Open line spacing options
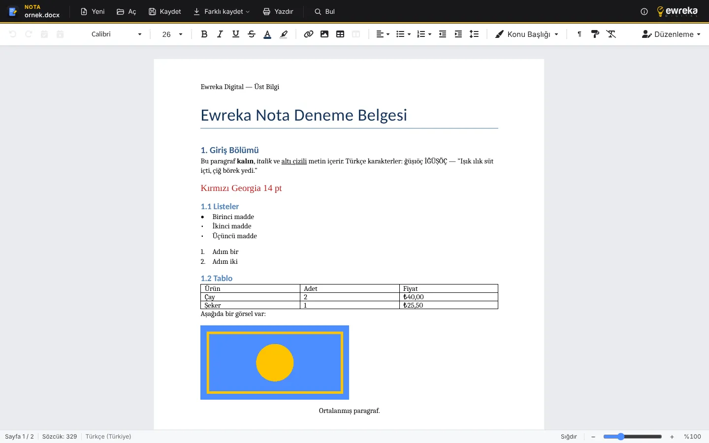This screenshot has width=709, height=443. click(x=474, y=34)
